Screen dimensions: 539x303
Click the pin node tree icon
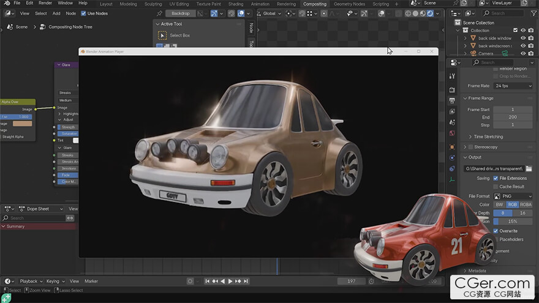click(x=159, y=13)
